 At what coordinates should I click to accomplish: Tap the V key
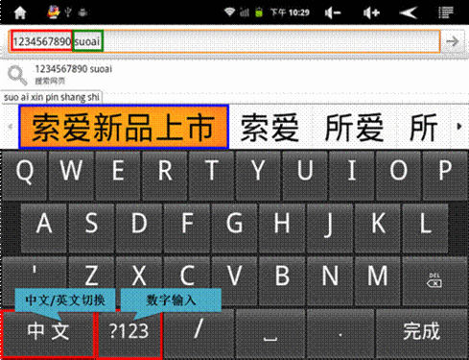coord(234,280)
